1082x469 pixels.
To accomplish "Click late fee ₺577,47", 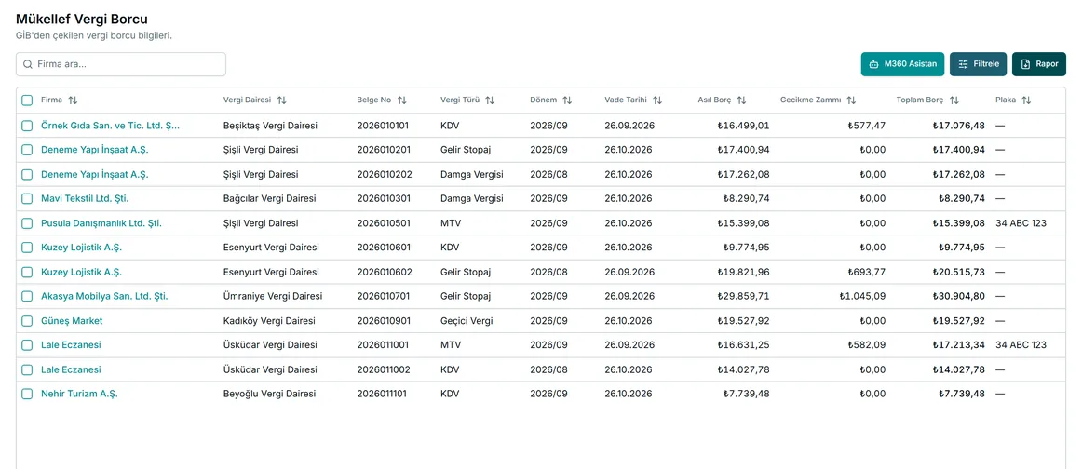I will 867,126.
